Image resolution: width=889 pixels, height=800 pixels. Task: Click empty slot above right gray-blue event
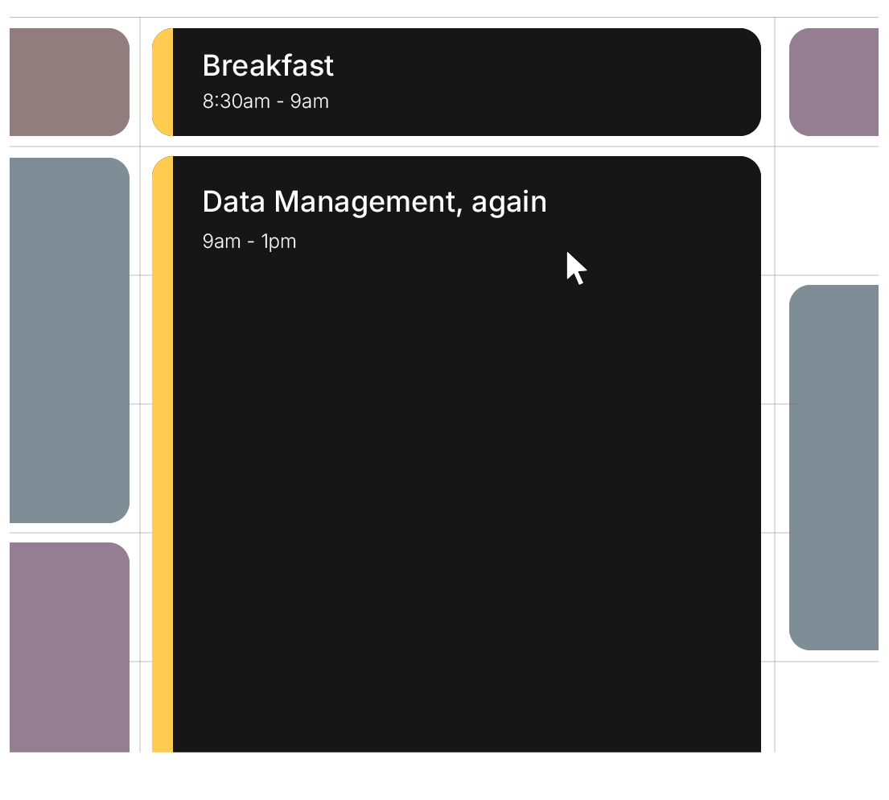pyautogui.click(x=829, y=211)
